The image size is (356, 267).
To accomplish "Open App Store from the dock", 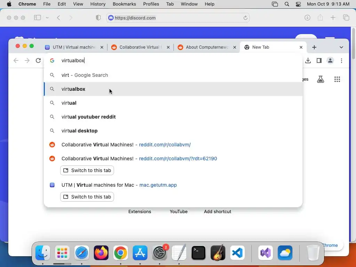I will (140, 253).
